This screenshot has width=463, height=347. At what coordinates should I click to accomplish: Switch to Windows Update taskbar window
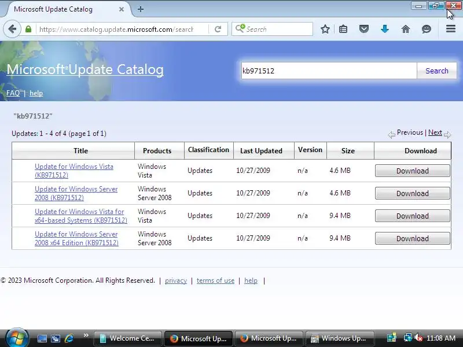tap(340, 338)
